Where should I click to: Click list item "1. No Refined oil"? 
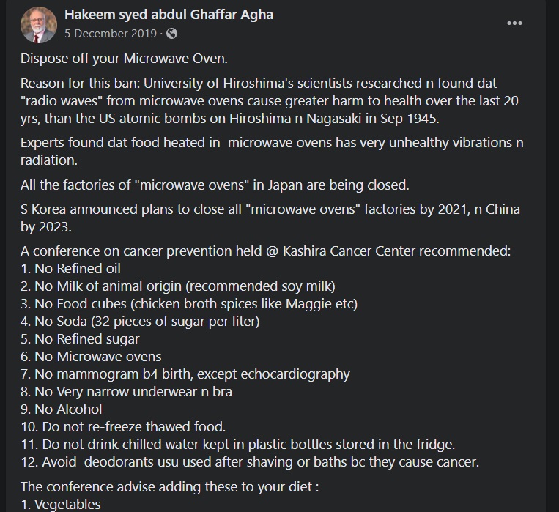coord(70,269)
